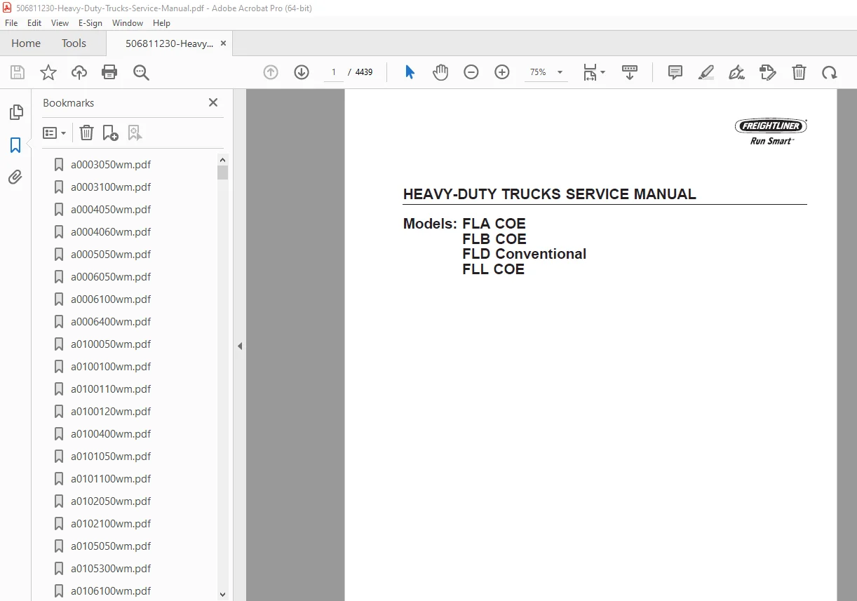Open bookmark a0005050wm.pdf

tap(111, 255)
